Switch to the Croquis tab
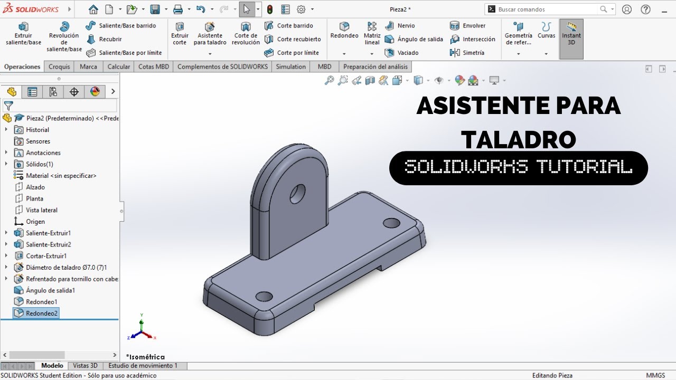 [x=59, y=66]
